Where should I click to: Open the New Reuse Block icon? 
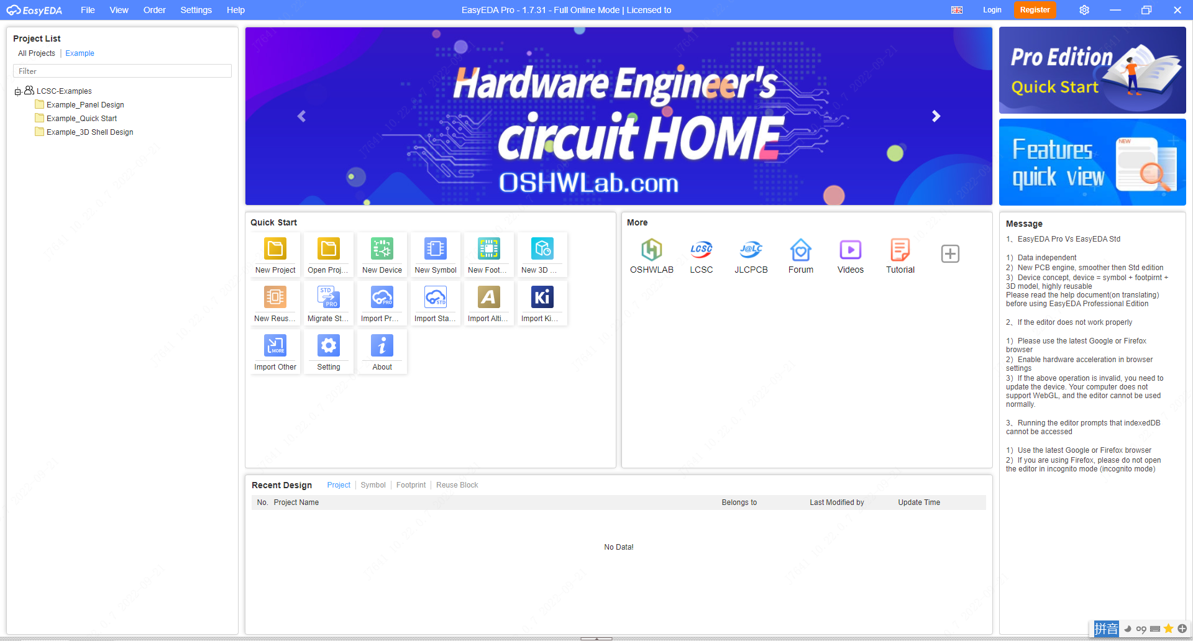(275, 298)
